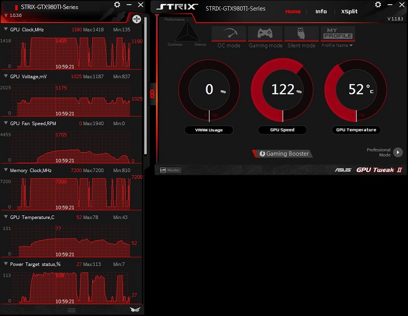Click the 'V 1.0.3.6' version text
Screen dimensions: 408x316
pos(13,15)
